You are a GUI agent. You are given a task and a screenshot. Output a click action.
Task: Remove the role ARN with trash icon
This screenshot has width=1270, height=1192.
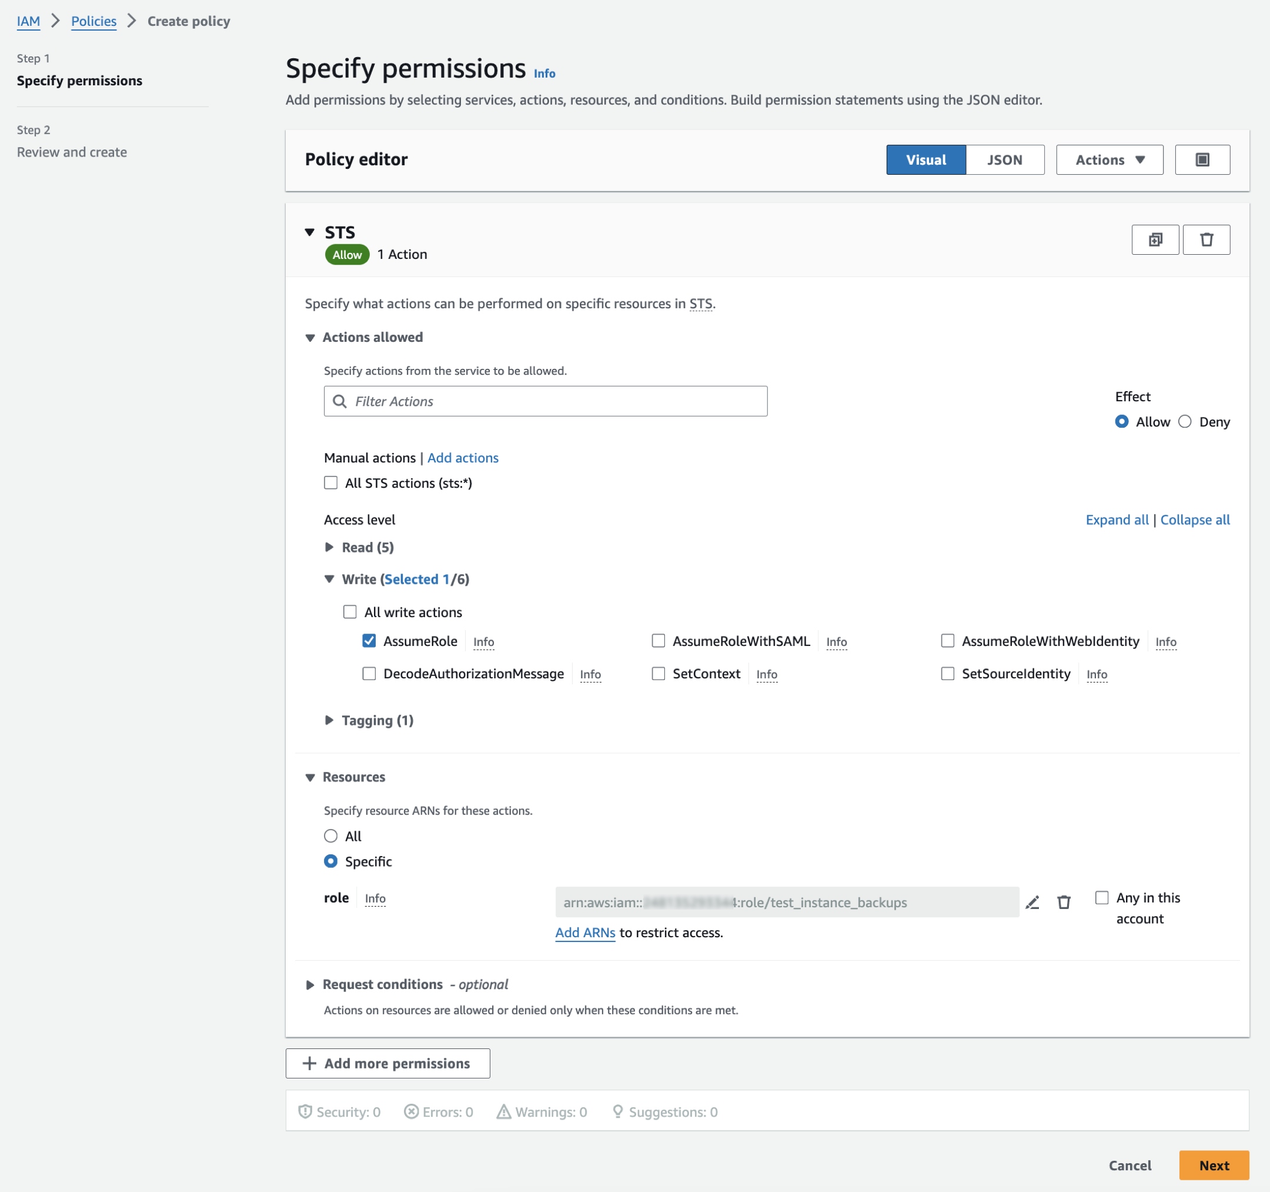[1064, 902]
